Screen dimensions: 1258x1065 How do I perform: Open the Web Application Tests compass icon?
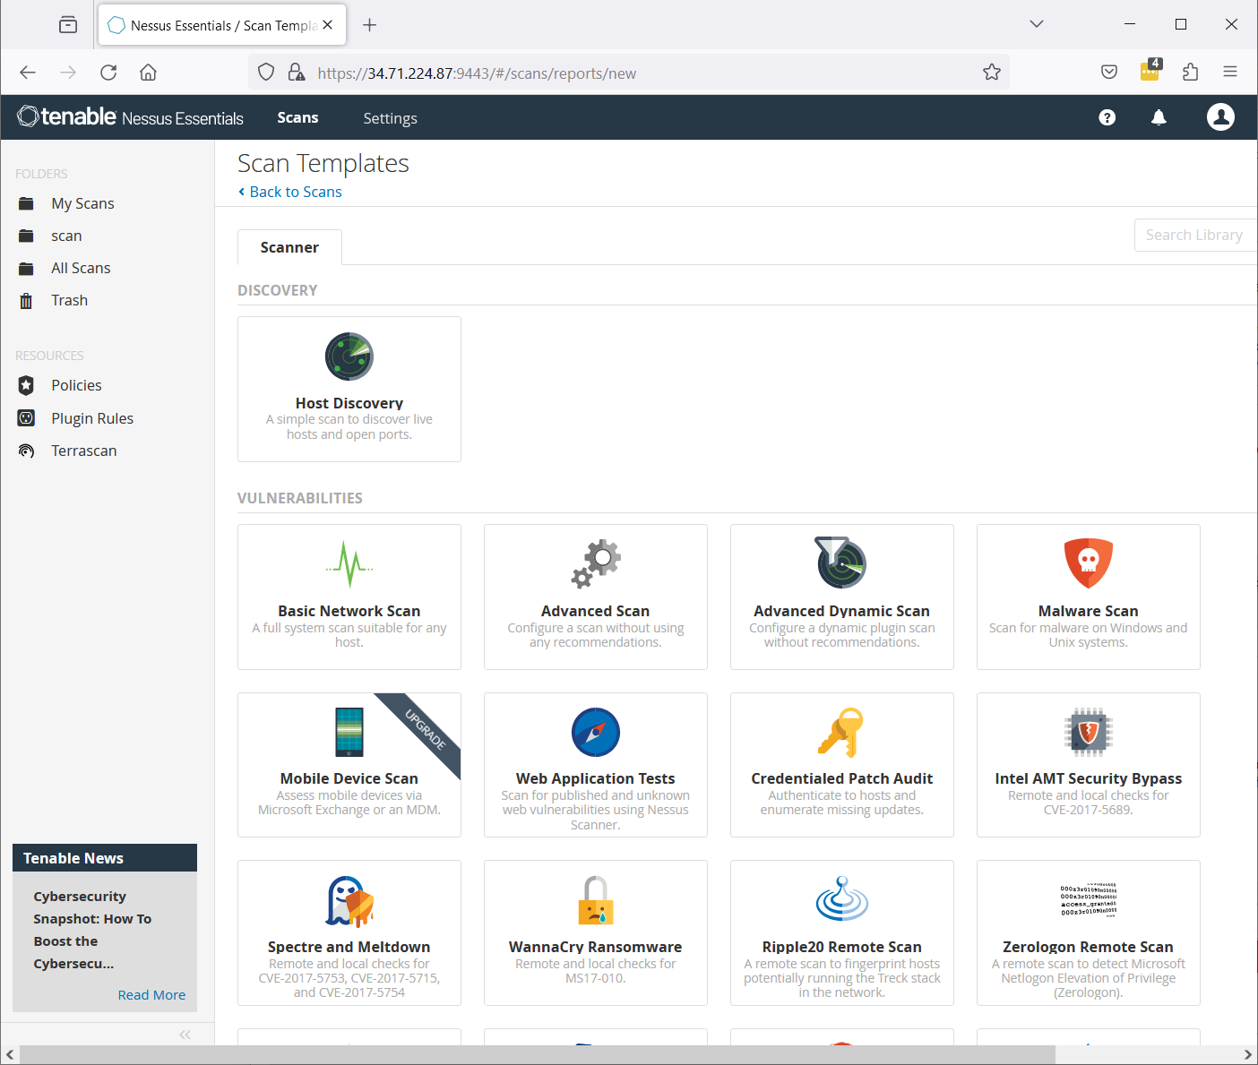click(x=596, y=732)
